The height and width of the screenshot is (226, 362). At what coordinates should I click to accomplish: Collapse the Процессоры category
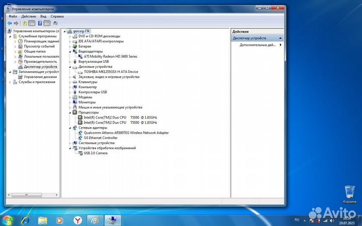(x=70, y=112)
